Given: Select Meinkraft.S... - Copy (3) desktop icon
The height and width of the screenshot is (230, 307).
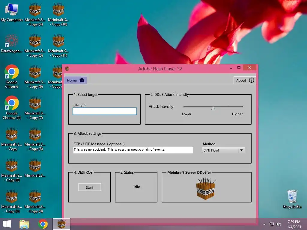Looking at the screenshot, I should 12,201.
